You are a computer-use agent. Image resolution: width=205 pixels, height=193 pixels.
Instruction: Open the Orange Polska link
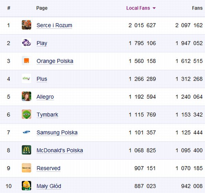tap(55, 61)
